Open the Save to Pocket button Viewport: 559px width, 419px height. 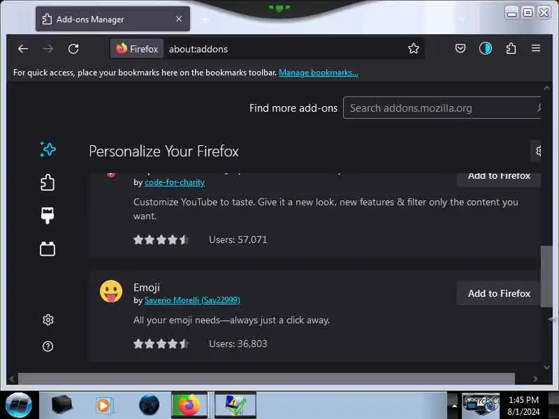click(x=460, y=48)
